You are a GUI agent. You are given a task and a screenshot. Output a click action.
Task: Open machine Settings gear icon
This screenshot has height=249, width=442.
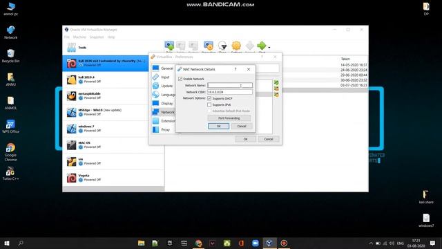(236, 46)
